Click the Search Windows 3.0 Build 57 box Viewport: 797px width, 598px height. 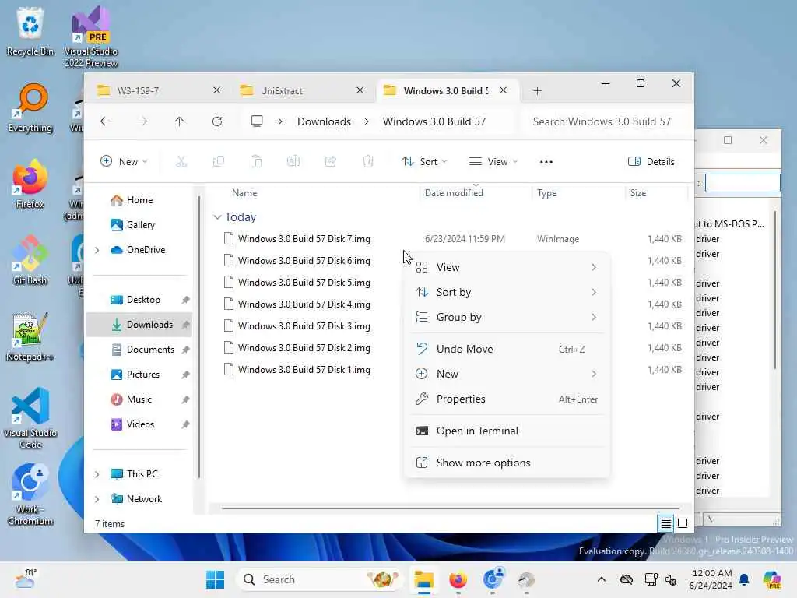605,121
